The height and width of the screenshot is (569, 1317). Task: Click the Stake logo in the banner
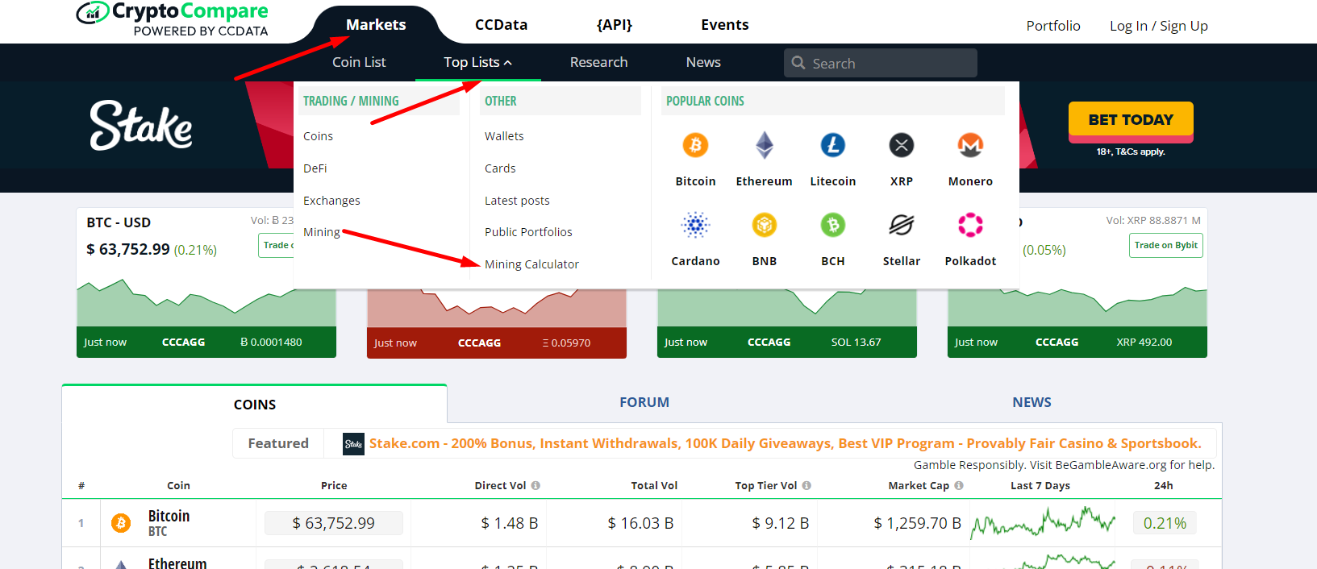pyautogui.click(x=141, y=126)
